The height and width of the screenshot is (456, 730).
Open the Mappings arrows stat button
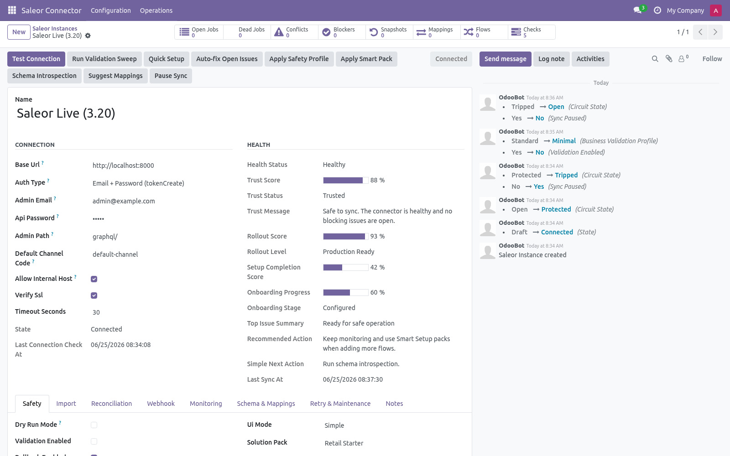coord(437,32)
